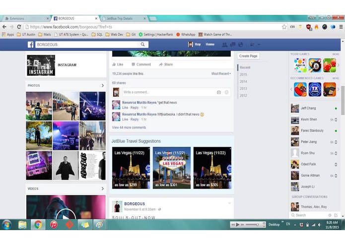Open Windows Start button
Image resolution: width=345 pixels, height=245 pixels.
[6, 225]
